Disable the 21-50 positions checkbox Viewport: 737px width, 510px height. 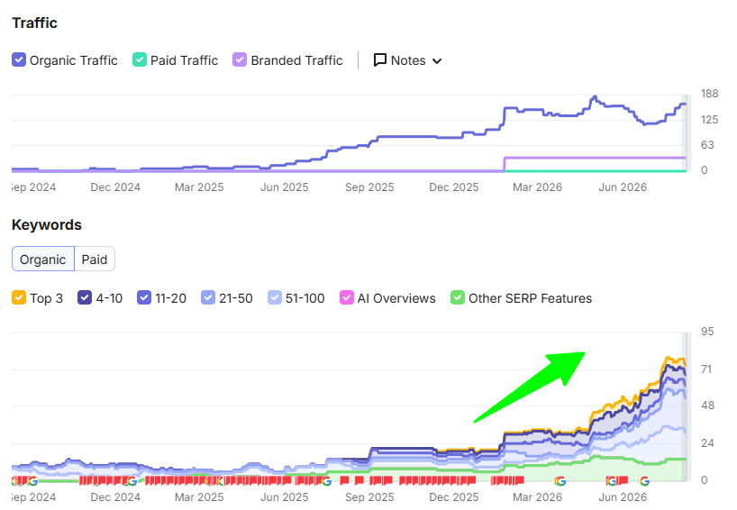208,298
